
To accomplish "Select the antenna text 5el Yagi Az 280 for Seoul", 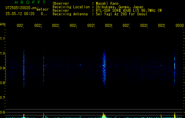I will pos(121,14).
